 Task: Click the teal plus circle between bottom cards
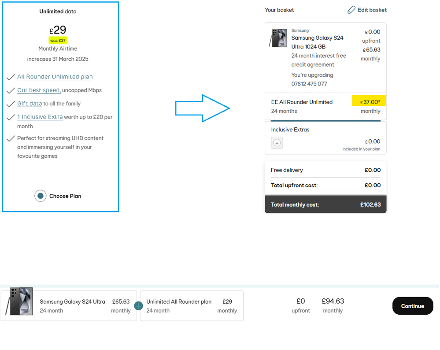[138, 306]
